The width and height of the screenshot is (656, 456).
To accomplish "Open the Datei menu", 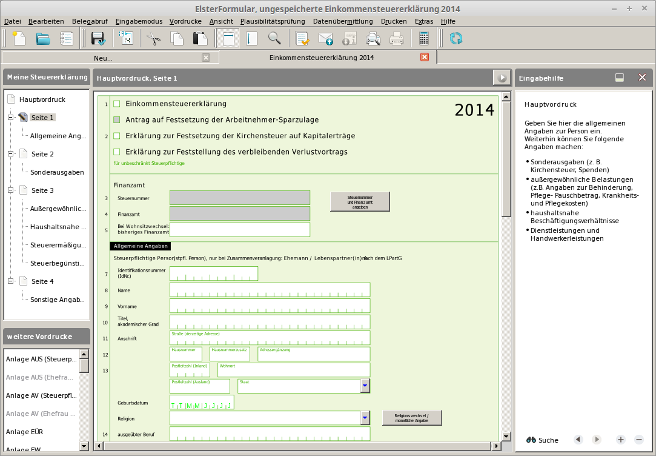I will 13,21.
